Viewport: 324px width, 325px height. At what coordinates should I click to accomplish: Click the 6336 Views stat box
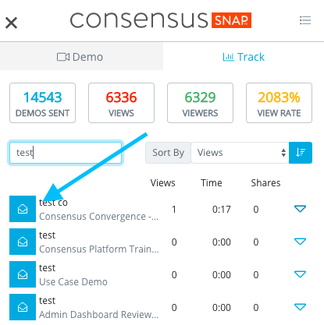coord(121,103)
